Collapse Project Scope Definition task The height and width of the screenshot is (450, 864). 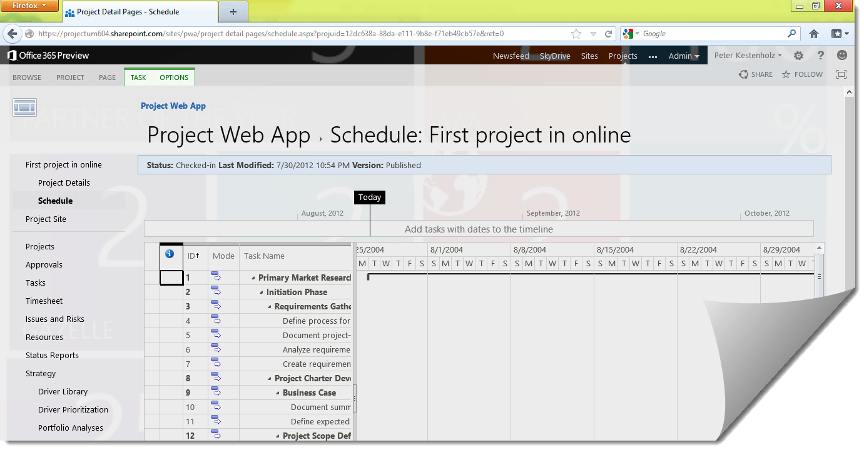click(278, 436)
